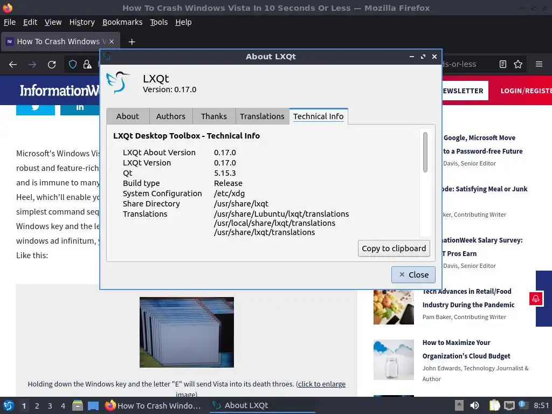The height and width of the screenshot is (414, 552).
Task: Open Firefox Tools menu
Action: pyautogui.click(x=159, y=22)
